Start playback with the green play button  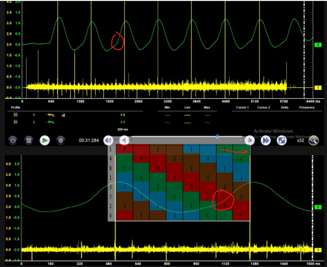tap(45, 141)
